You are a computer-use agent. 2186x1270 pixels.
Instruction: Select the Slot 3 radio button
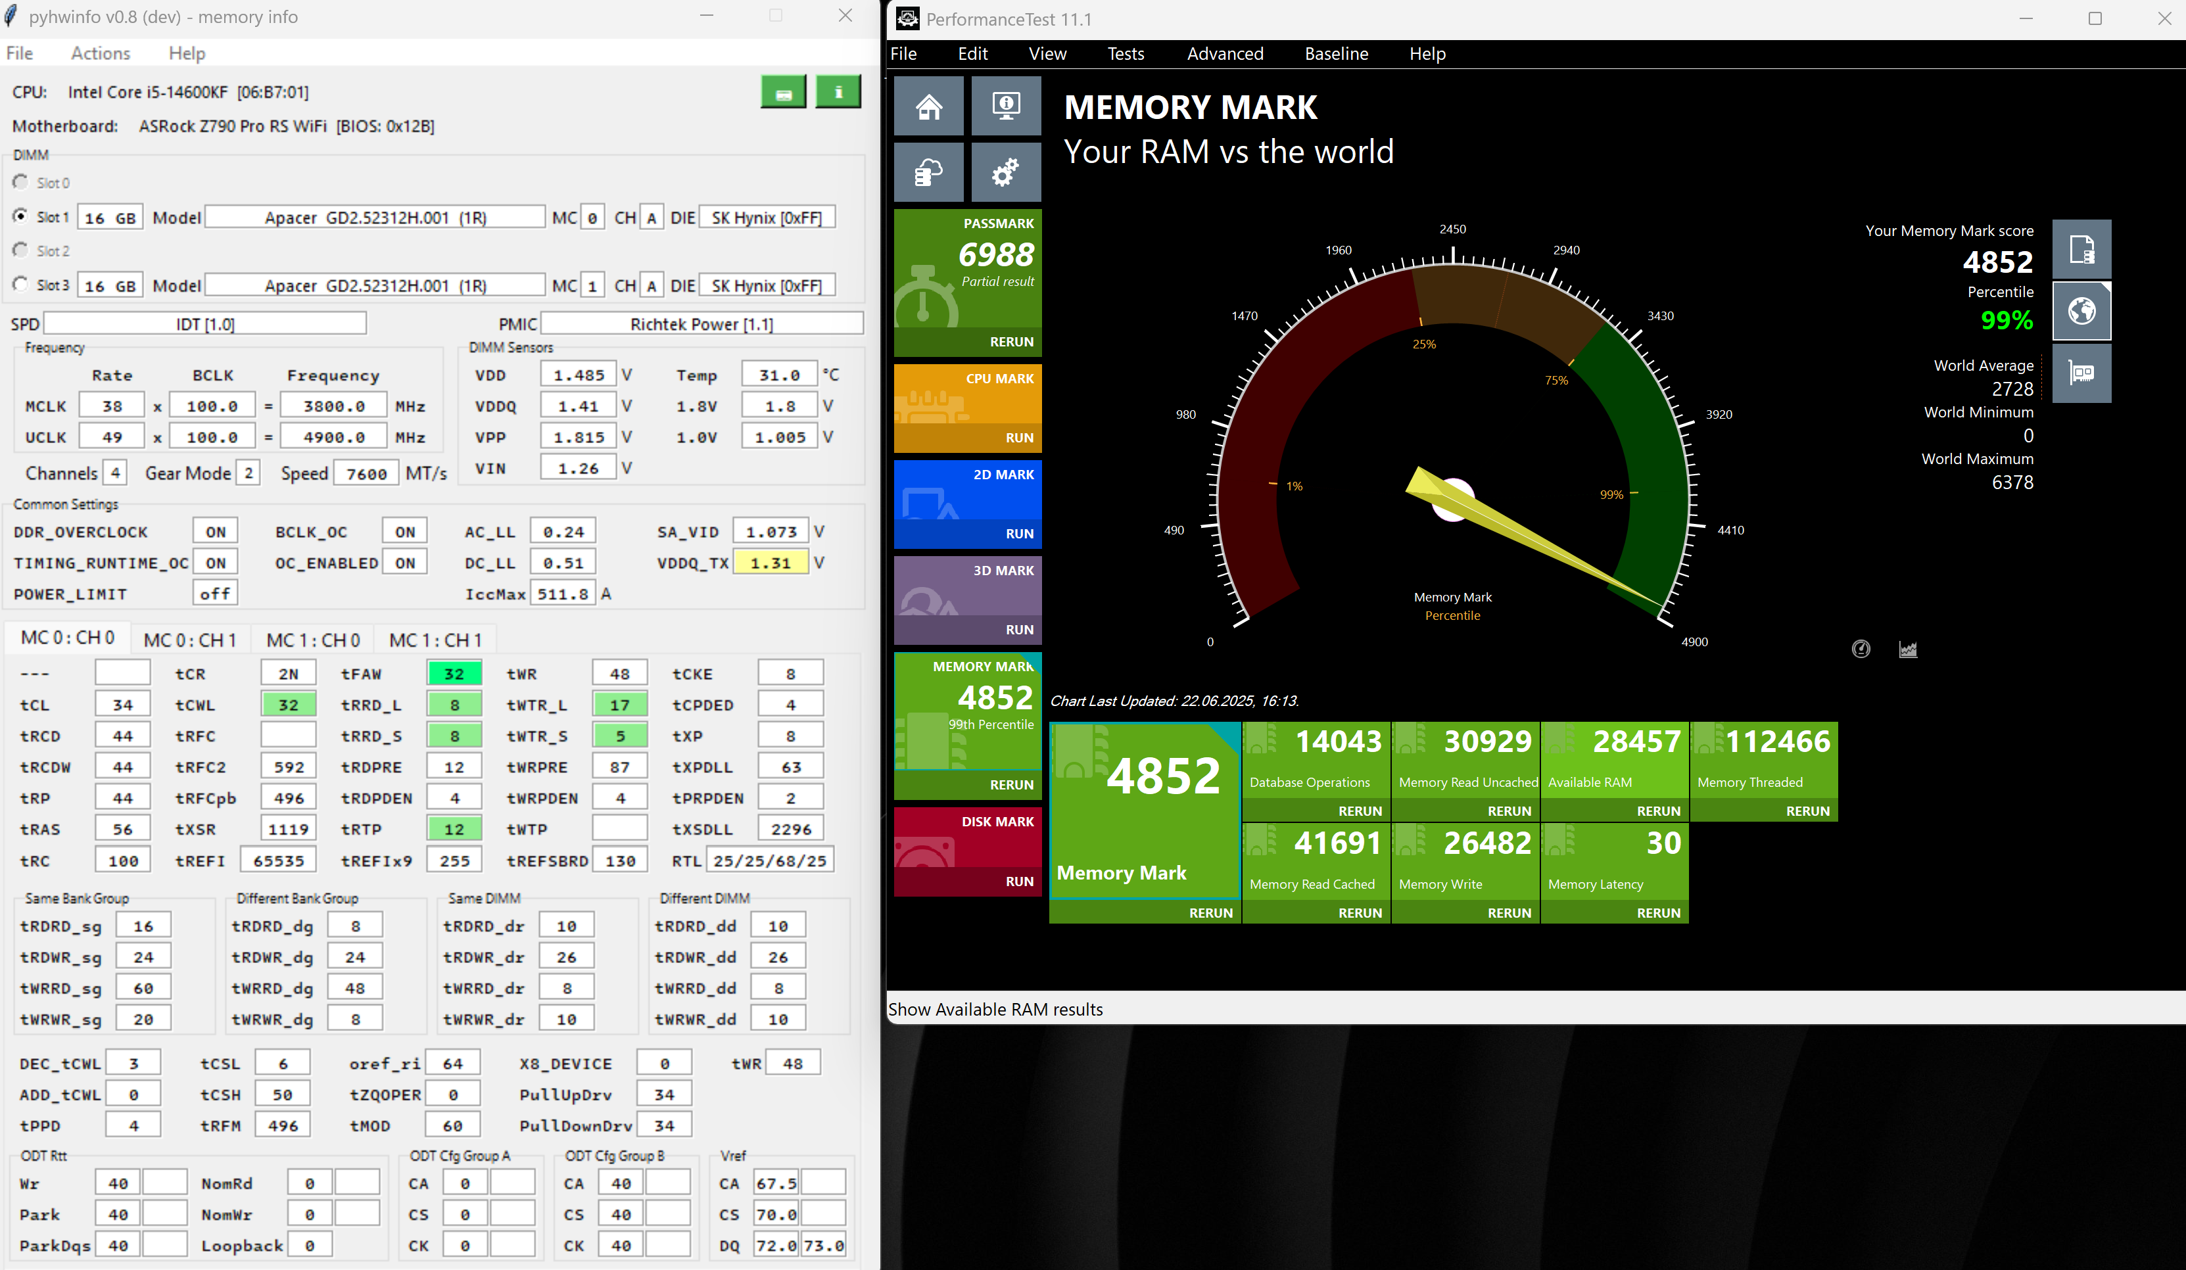(21, 285)
